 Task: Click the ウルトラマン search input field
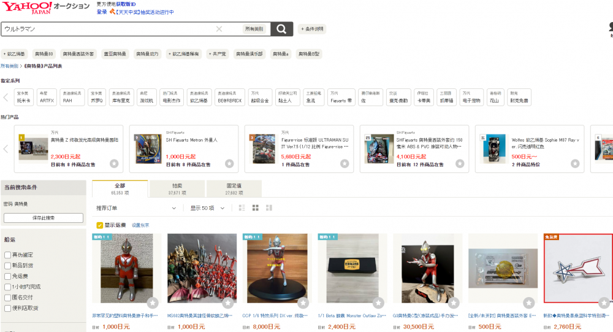[x=110, y=29]
